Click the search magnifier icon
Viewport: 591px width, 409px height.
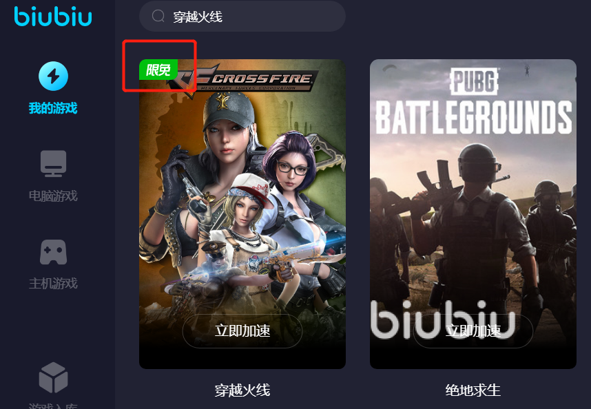(158, 17)
